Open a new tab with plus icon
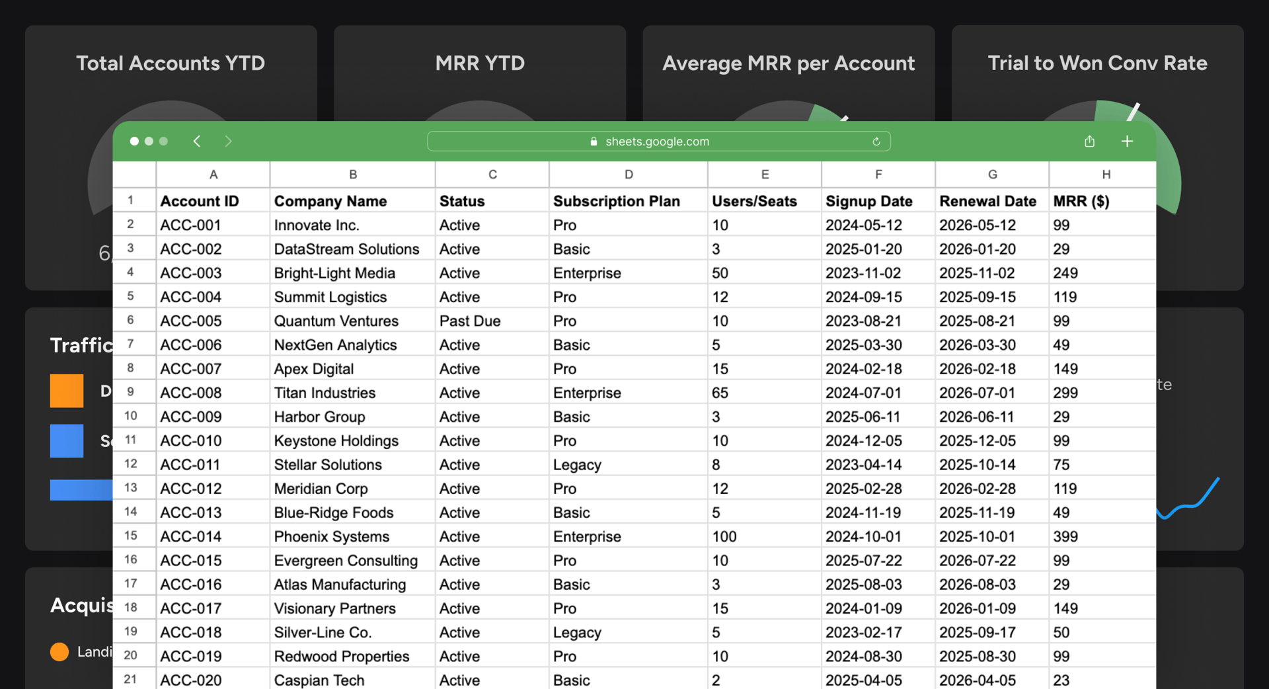 click(1127, 142)
